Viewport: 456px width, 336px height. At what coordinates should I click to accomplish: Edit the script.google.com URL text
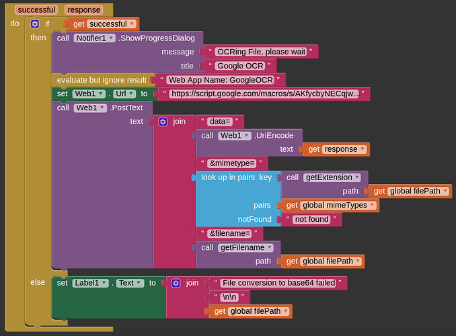[264, 93]
